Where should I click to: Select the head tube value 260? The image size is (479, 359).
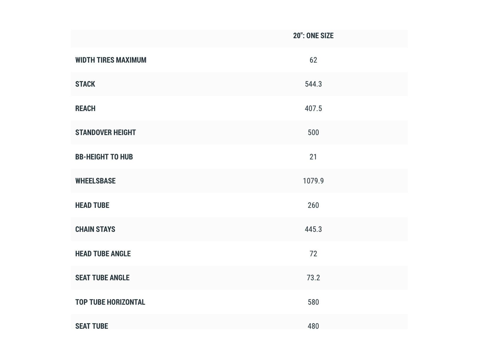(313, 205)
